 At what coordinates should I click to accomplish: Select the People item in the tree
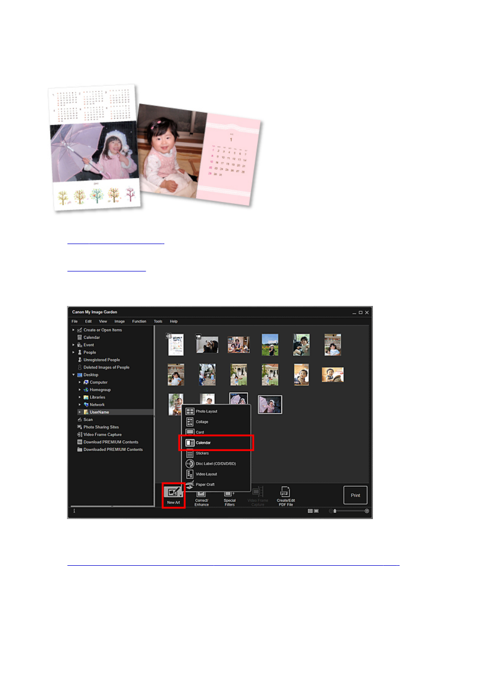tap(90, 352)
